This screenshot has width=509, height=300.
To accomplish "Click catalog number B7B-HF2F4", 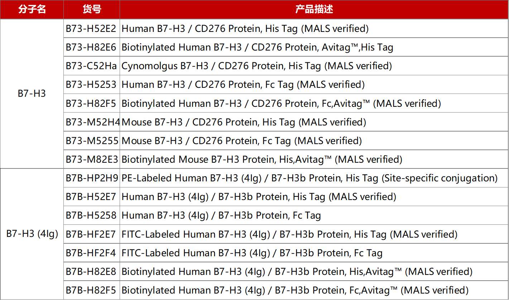I will click(x=91, y=253).
